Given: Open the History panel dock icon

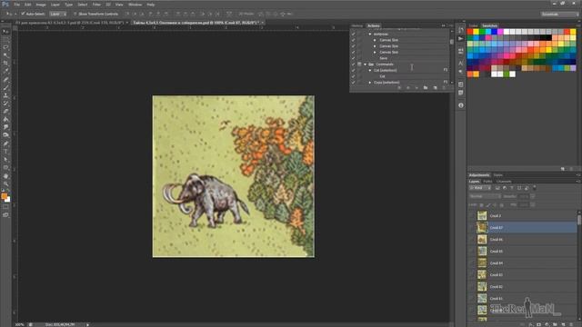Looking at the screenshot, I should point(461,30).
